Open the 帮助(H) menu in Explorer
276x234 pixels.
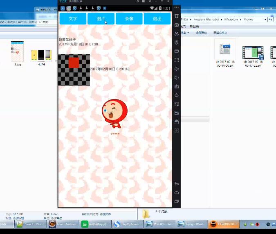coord(194,27)
